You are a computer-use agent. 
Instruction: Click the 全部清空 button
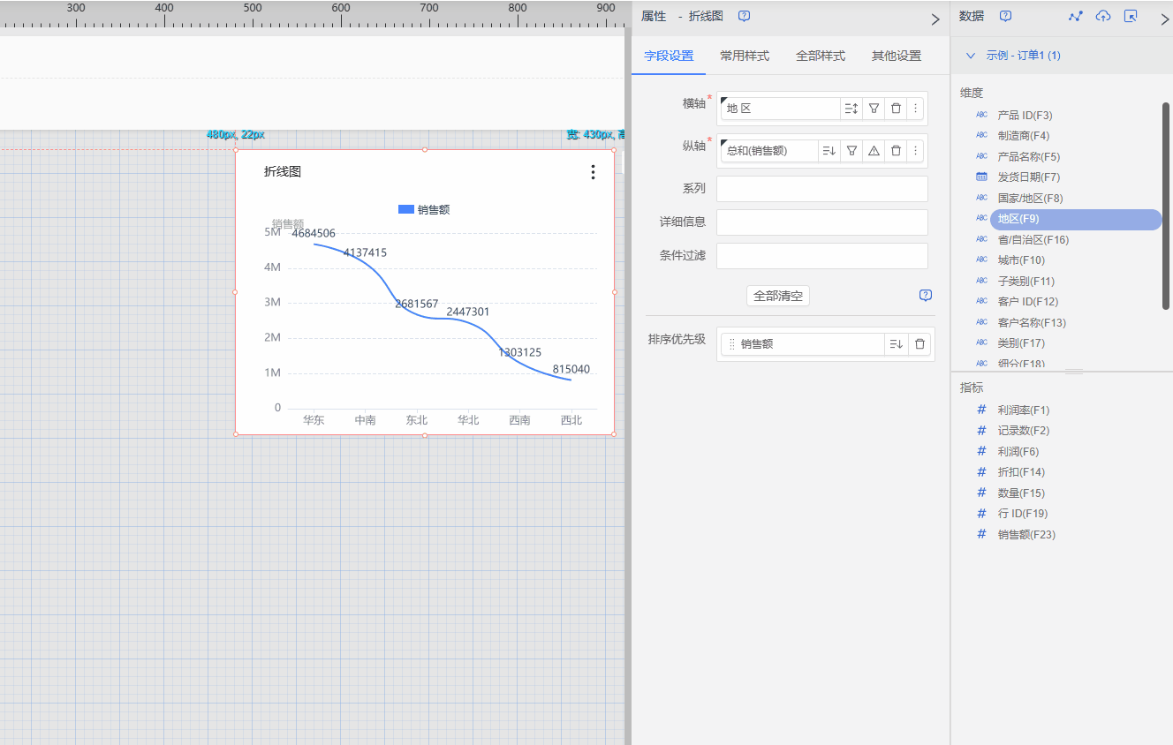777,297
